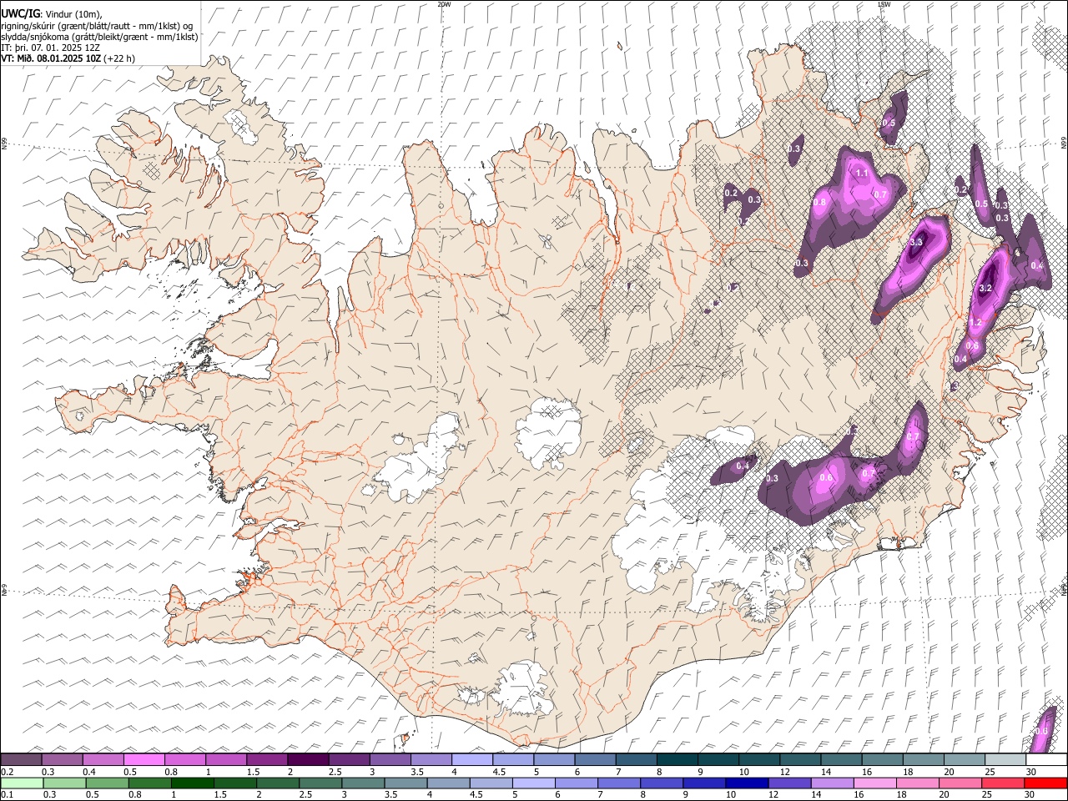The image size is (1068, 801).
Task: Pick the deep purple 2.5 snow legend swatch
Action: (x=349, y=759)
